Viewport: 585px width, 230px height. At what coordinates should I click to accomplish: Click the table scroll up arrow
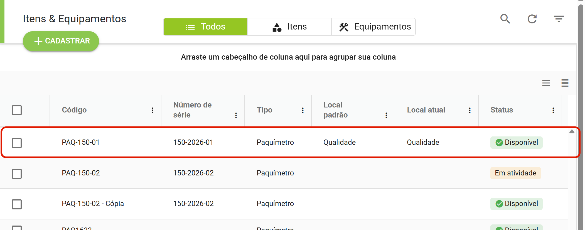coord(572,131)
